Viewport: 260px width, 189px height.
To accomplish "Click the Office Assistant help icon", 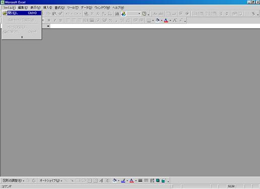I will coord(144,14).
